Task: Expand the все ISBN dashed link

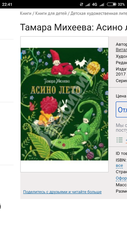Action: point(119,166)
